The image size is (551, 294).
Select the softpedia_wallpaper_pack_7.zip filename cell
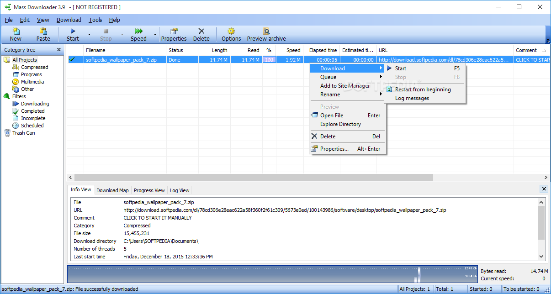click(x=125, y=60)
